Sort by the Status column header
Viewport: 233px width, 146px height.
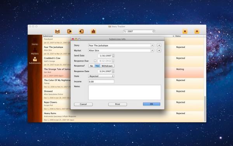(x=178, y=36)
